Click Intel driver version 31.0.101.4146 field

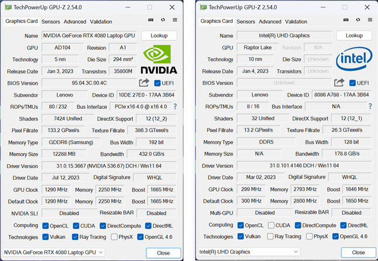click(x=304, y=166)
